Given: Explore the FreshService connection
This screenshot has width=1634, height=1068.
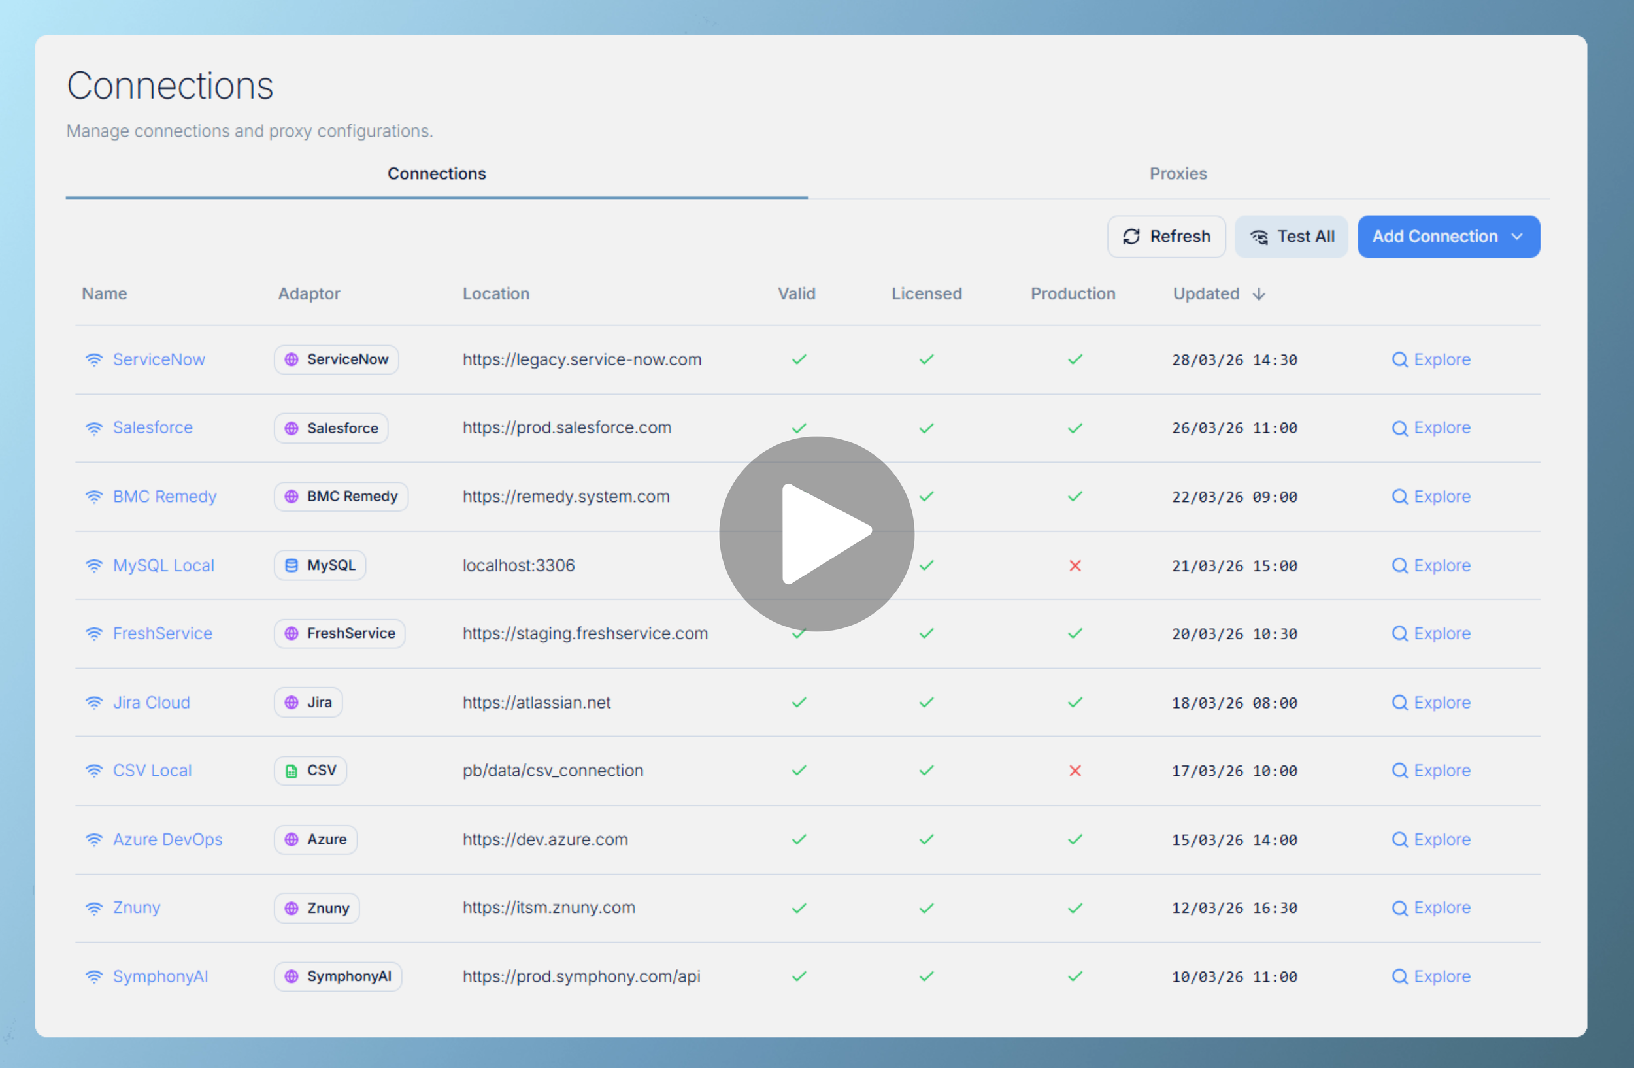Looking at the screenshot, I should pyautogui.click(x=1431, y=633).
